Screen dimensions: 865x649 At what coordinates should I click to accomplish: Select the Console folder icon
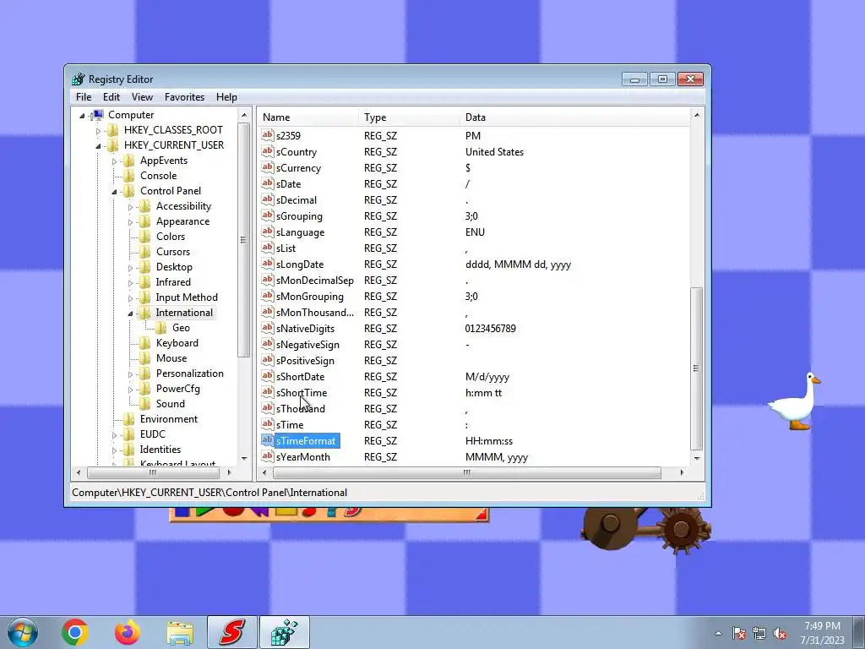(129, 176)
